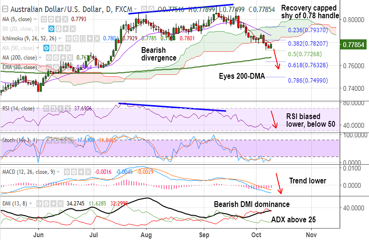Toggle main AUD/USD series visibility eye icon
The height and width of the screenshot is (242, 369).
pos(145,10)
